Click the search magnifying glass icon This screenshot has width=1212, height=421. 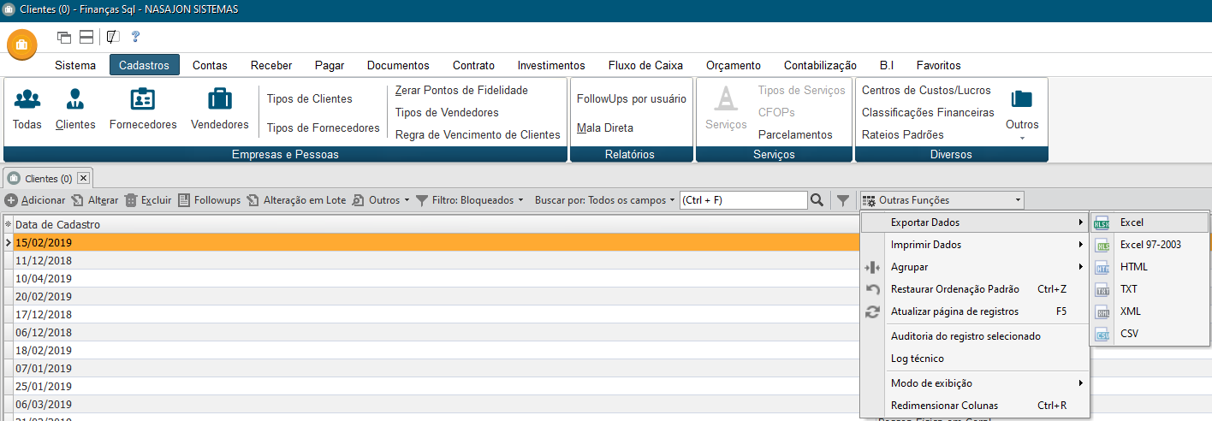tap(817, 200)
